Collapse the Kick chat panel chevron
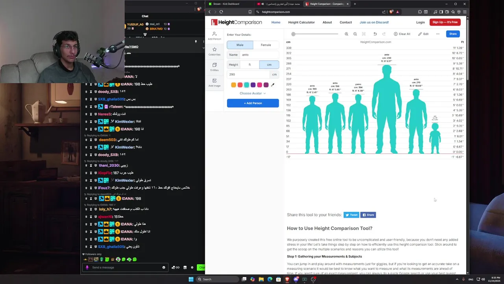Screen dimensions: 504x284 point(204,47)
